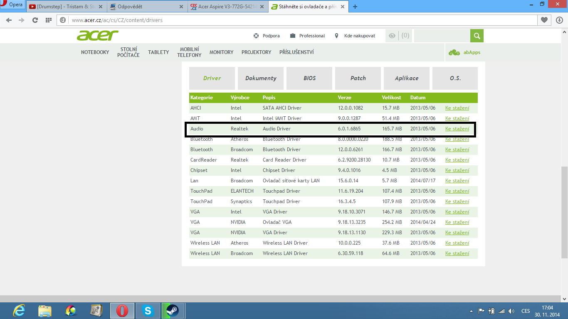Open the downloads arrow icon
This screenshot has height=319, width=568.
point(559,20)
